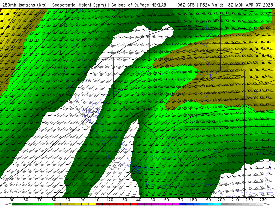Screen dimensions: 275x206
Task: Click the 'F324 Valid: 18Z MON APR 07 2025' text
Action: (236, 5)
